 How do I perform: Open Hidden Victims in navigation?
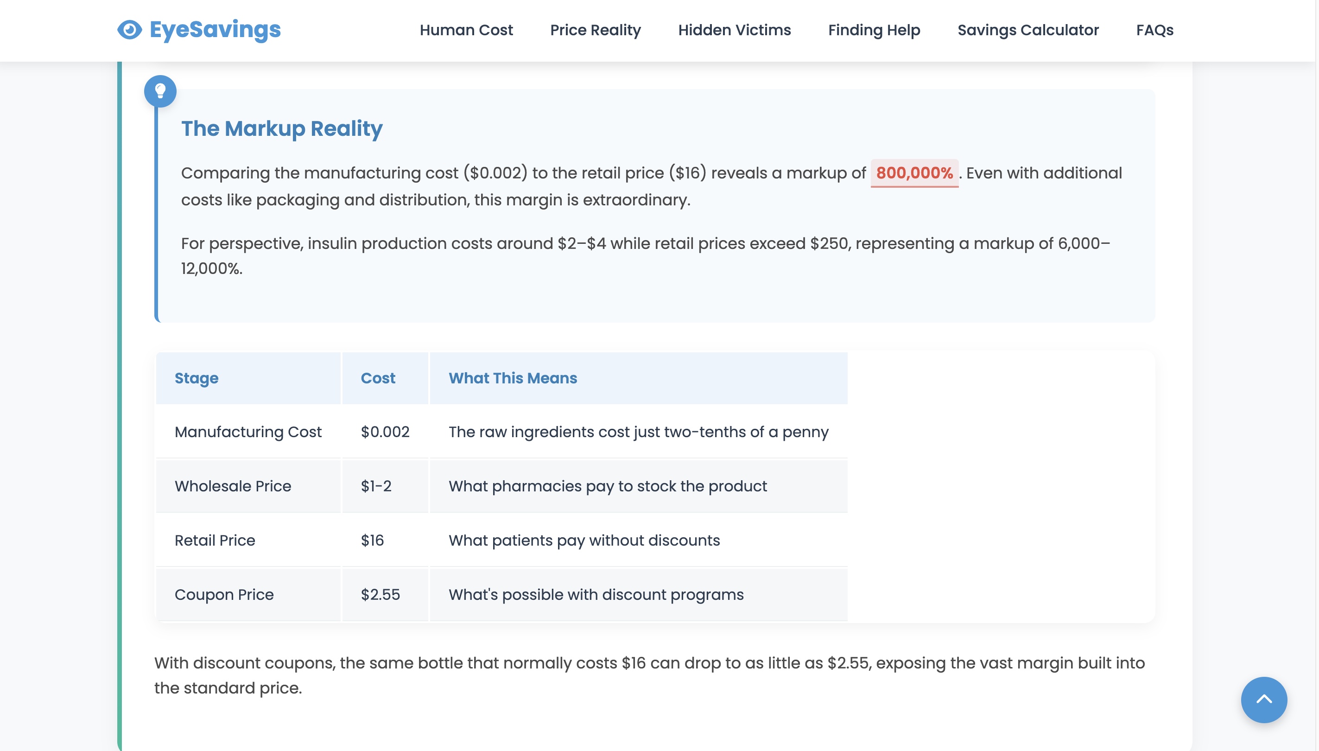[734, 30]
